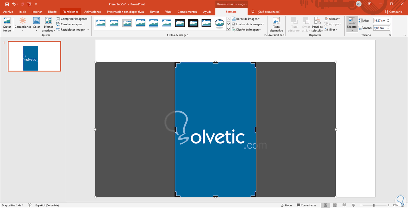
Task: Switch to Normal view in status bar
Action: click(x=326, y=205)
